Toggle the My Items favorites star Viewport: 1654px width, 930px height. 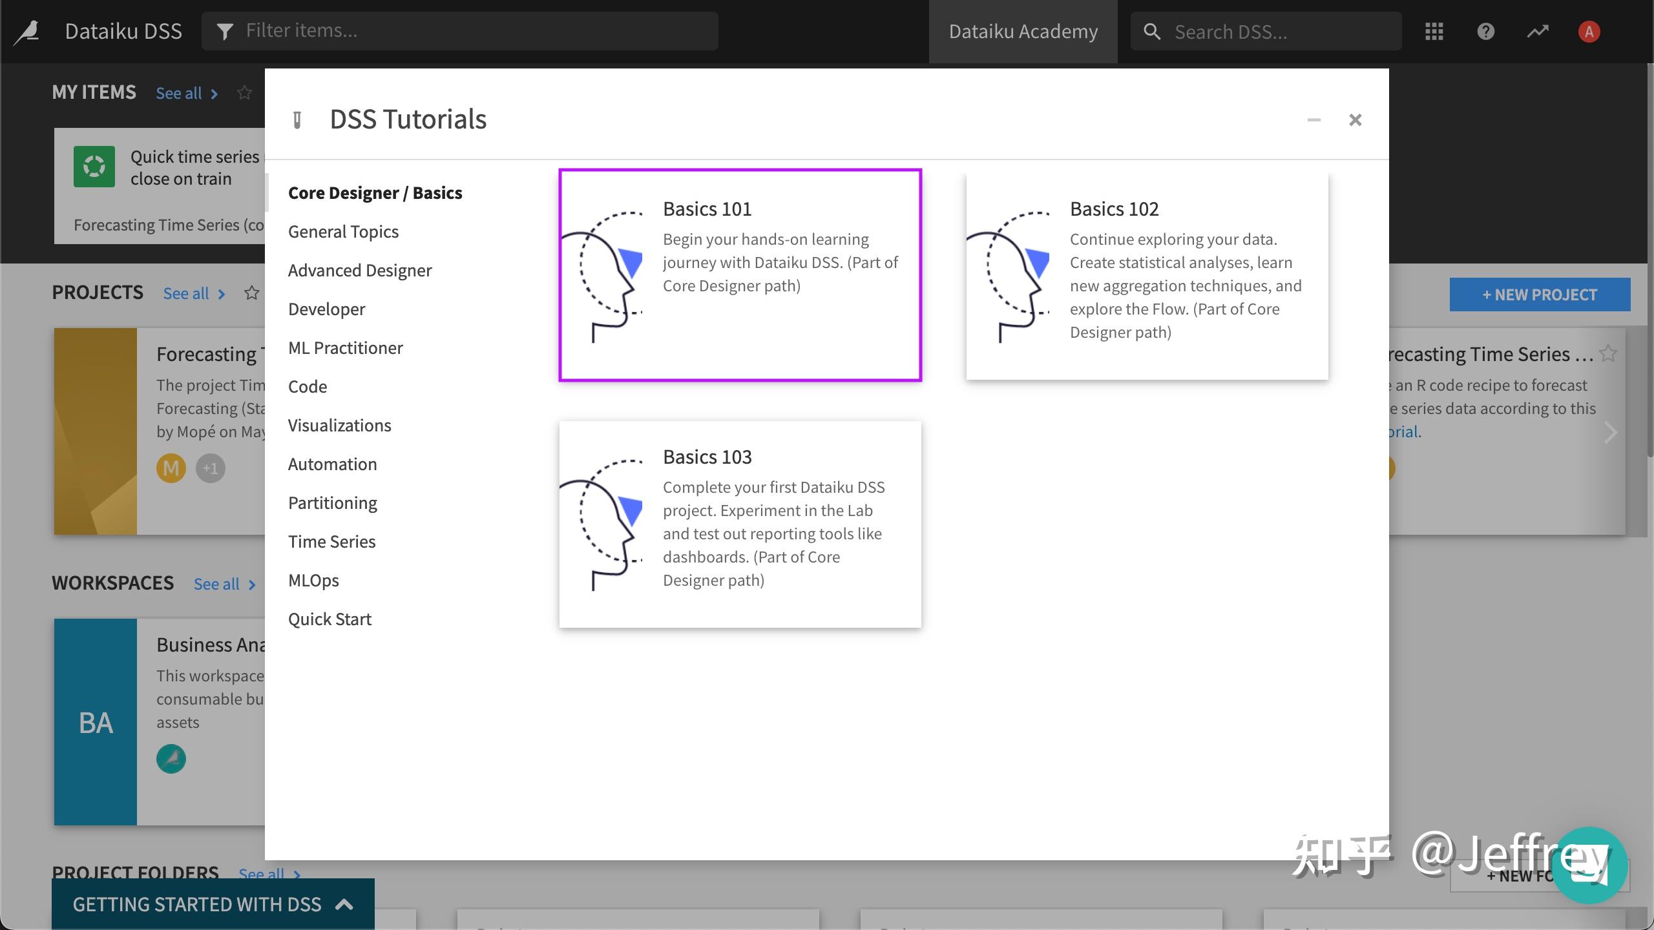click(244, 93)
